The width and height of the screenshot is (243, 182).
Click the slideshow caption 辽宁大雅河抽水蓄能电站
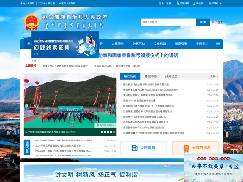[x=51, y=132]
